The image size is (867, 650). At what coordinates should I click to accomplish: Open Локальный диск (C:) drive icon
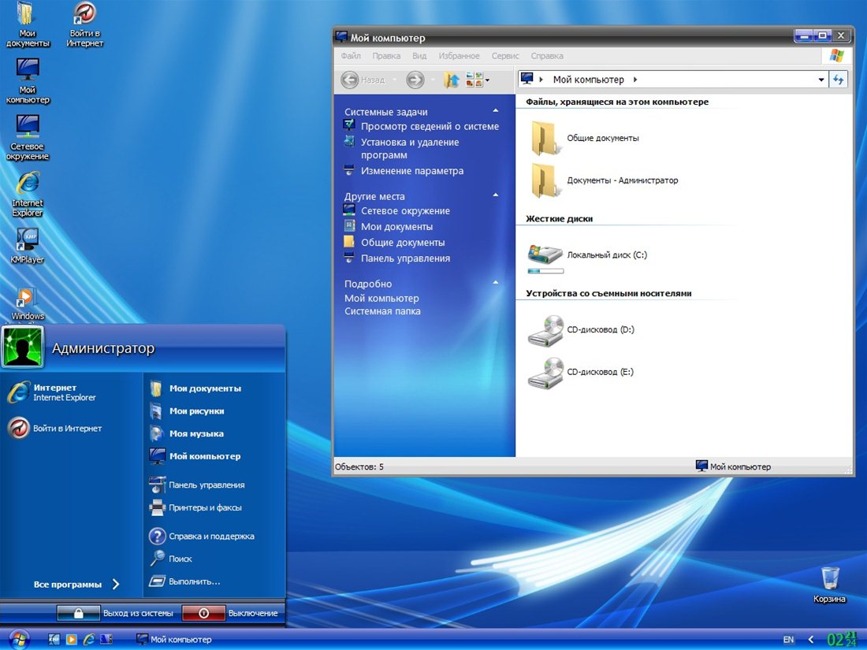[545, 254]
